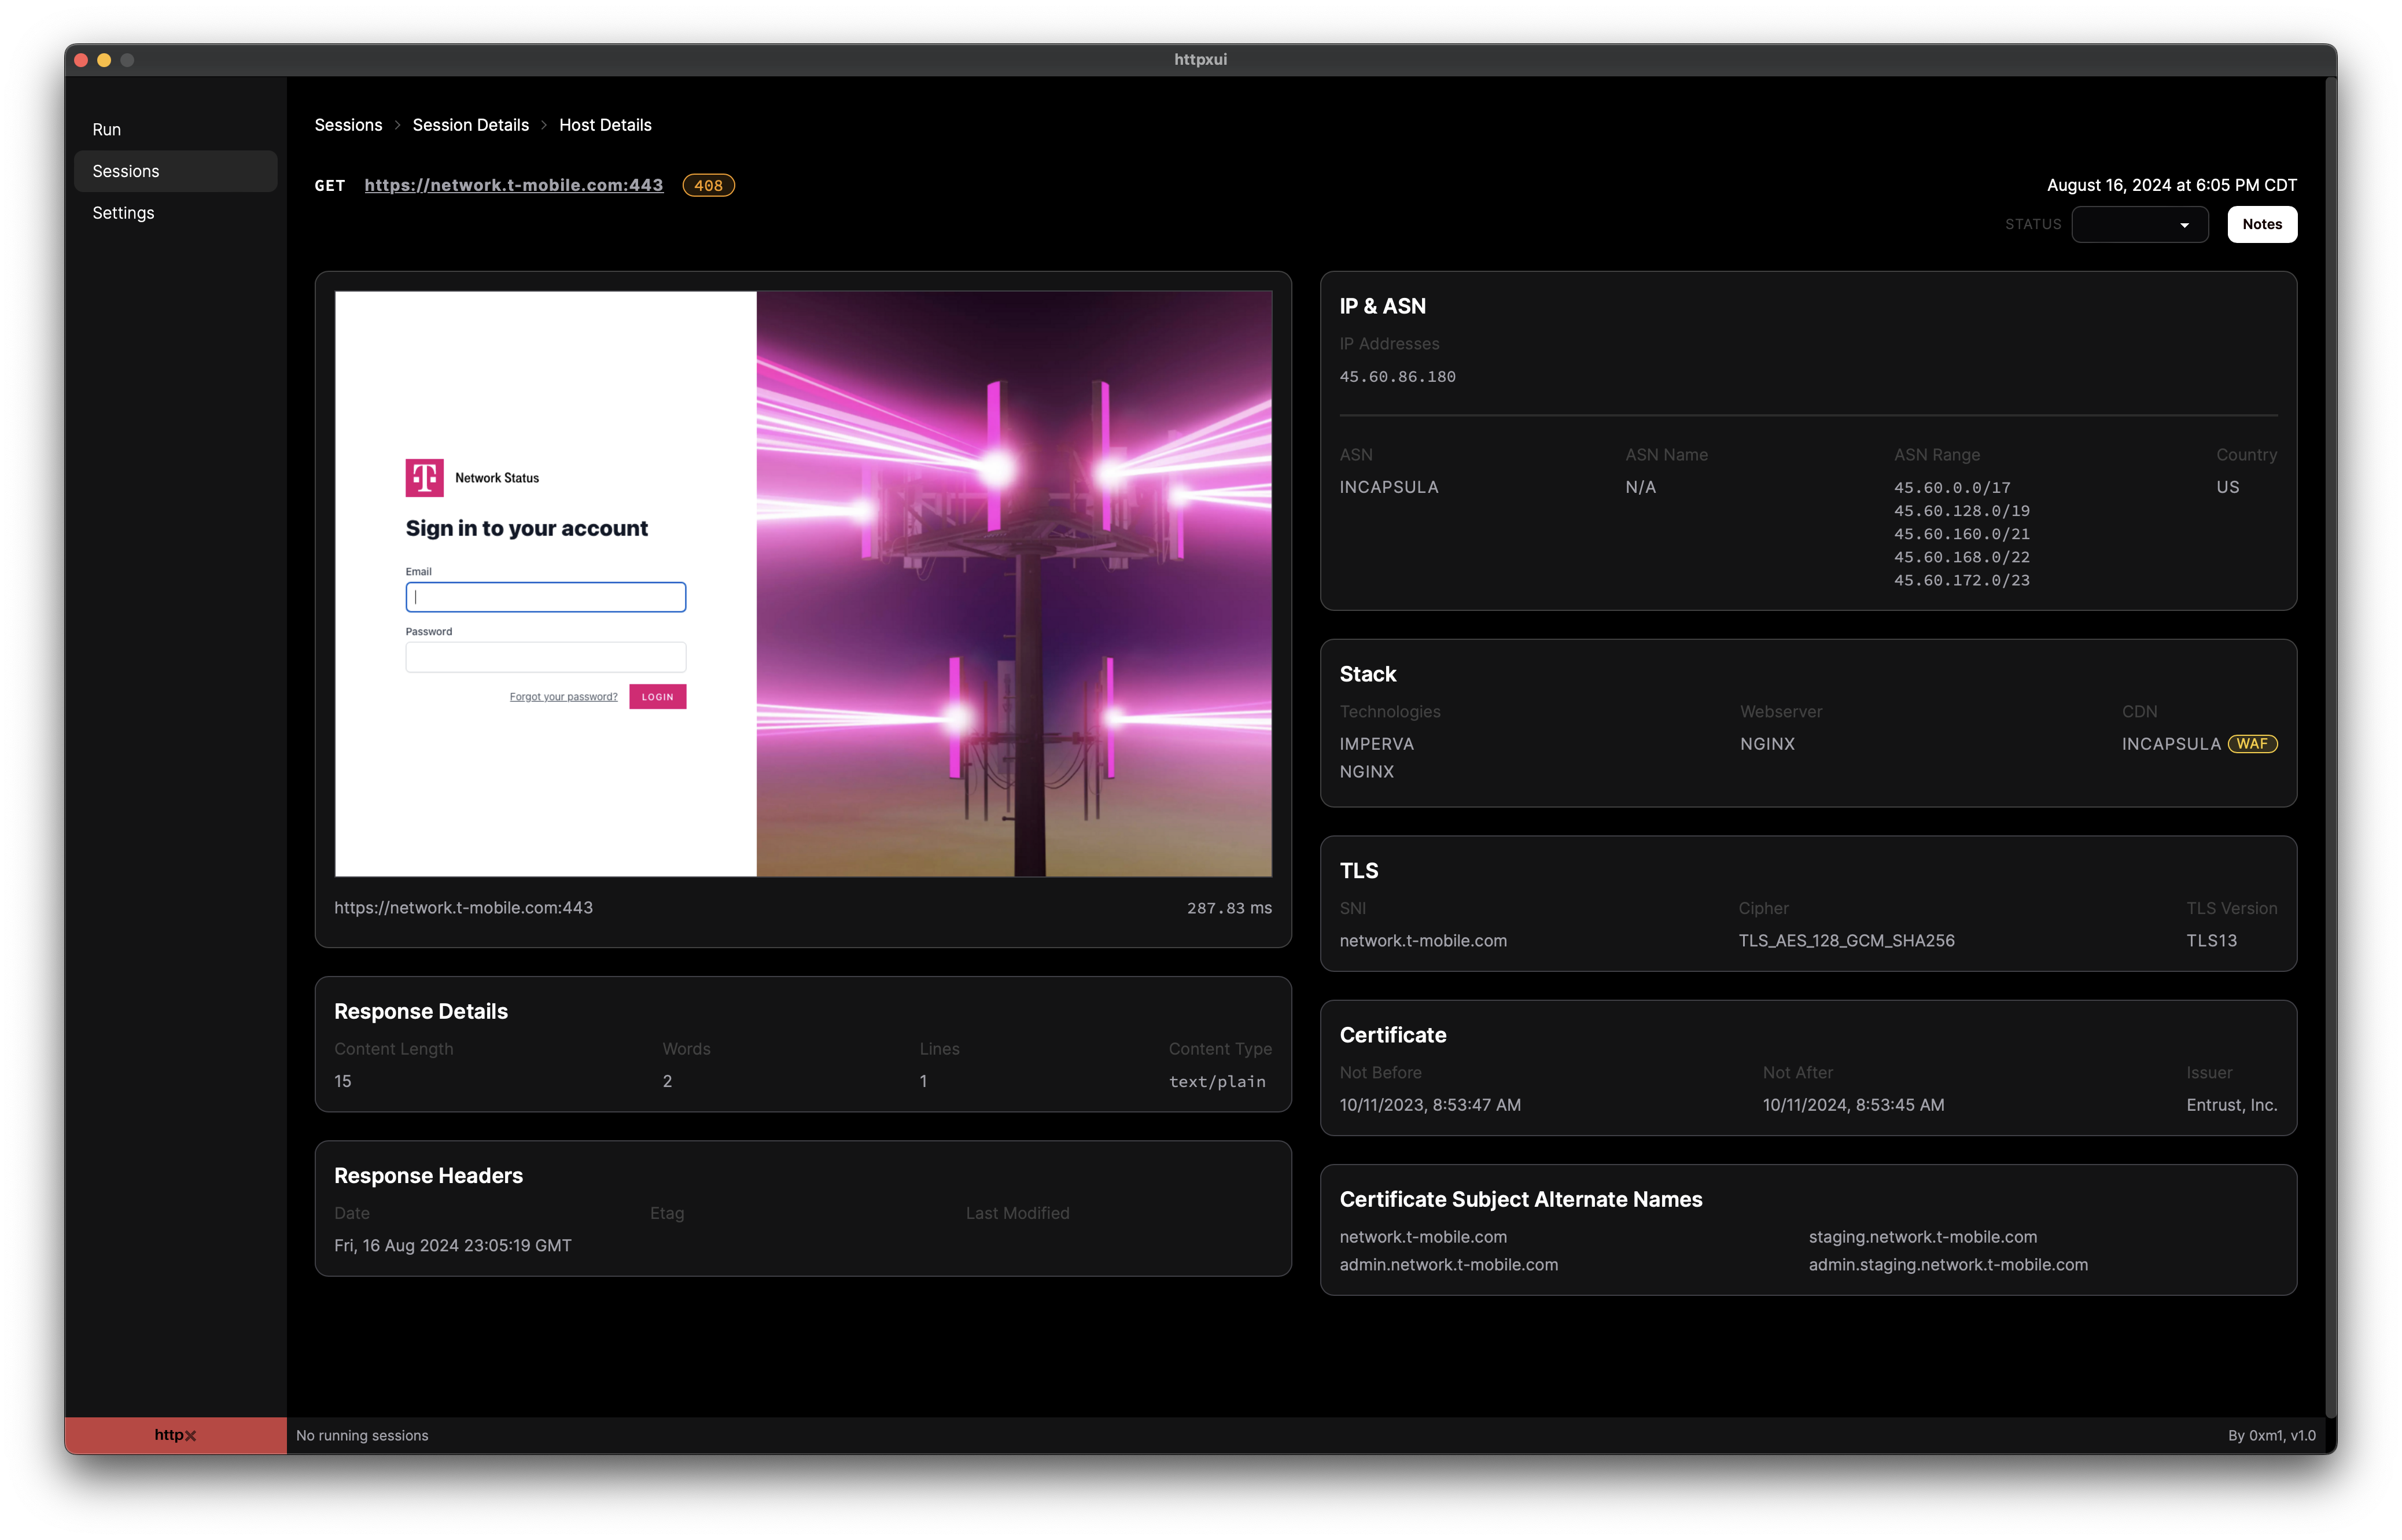Open the network.t-mobile.com:443 URL link
Screen dimensions: 2402x1540
(x=513, y=185)
